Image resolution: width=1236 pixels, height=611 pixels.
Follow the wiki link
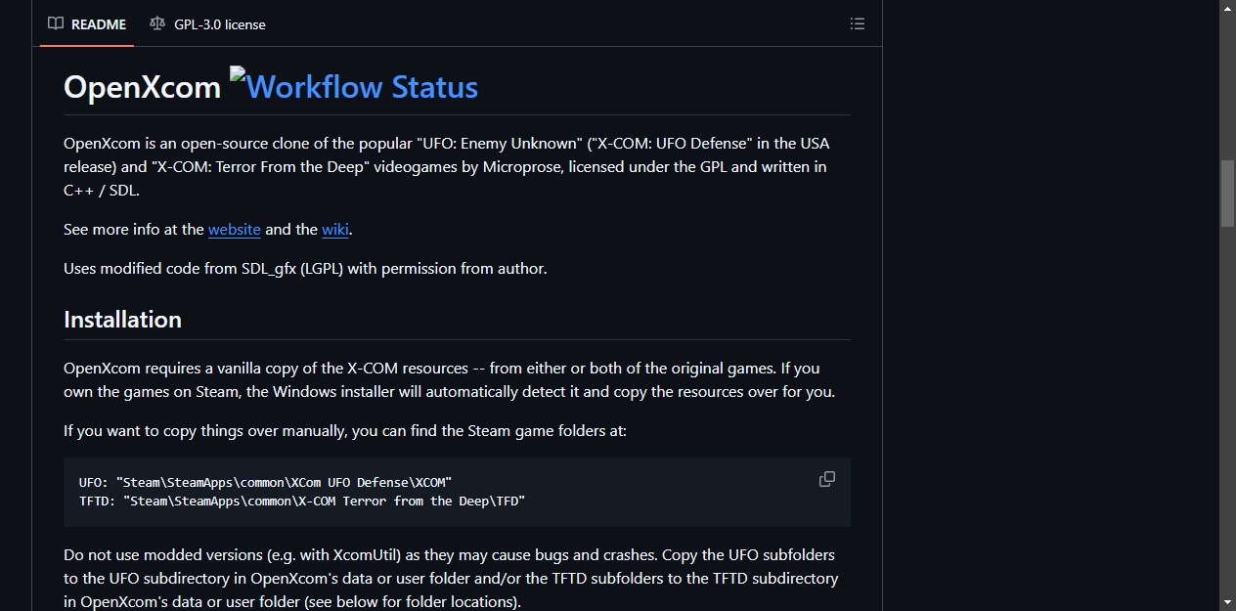(x=335, y=229)
